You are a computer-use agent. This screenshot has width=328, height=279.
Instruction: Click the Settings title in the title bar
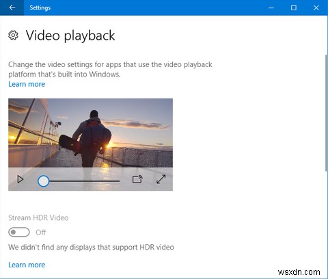coord(40,8)
